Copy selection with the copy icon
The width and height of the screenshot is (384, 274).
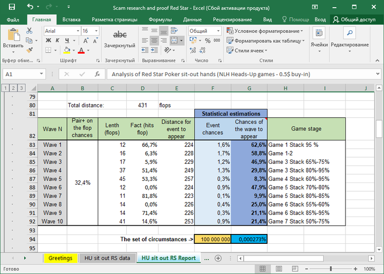click(29, 41)
